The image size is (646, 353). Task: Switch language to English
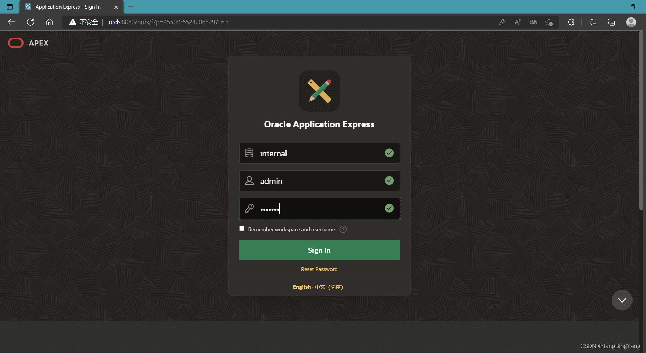[x=302, y=287]
